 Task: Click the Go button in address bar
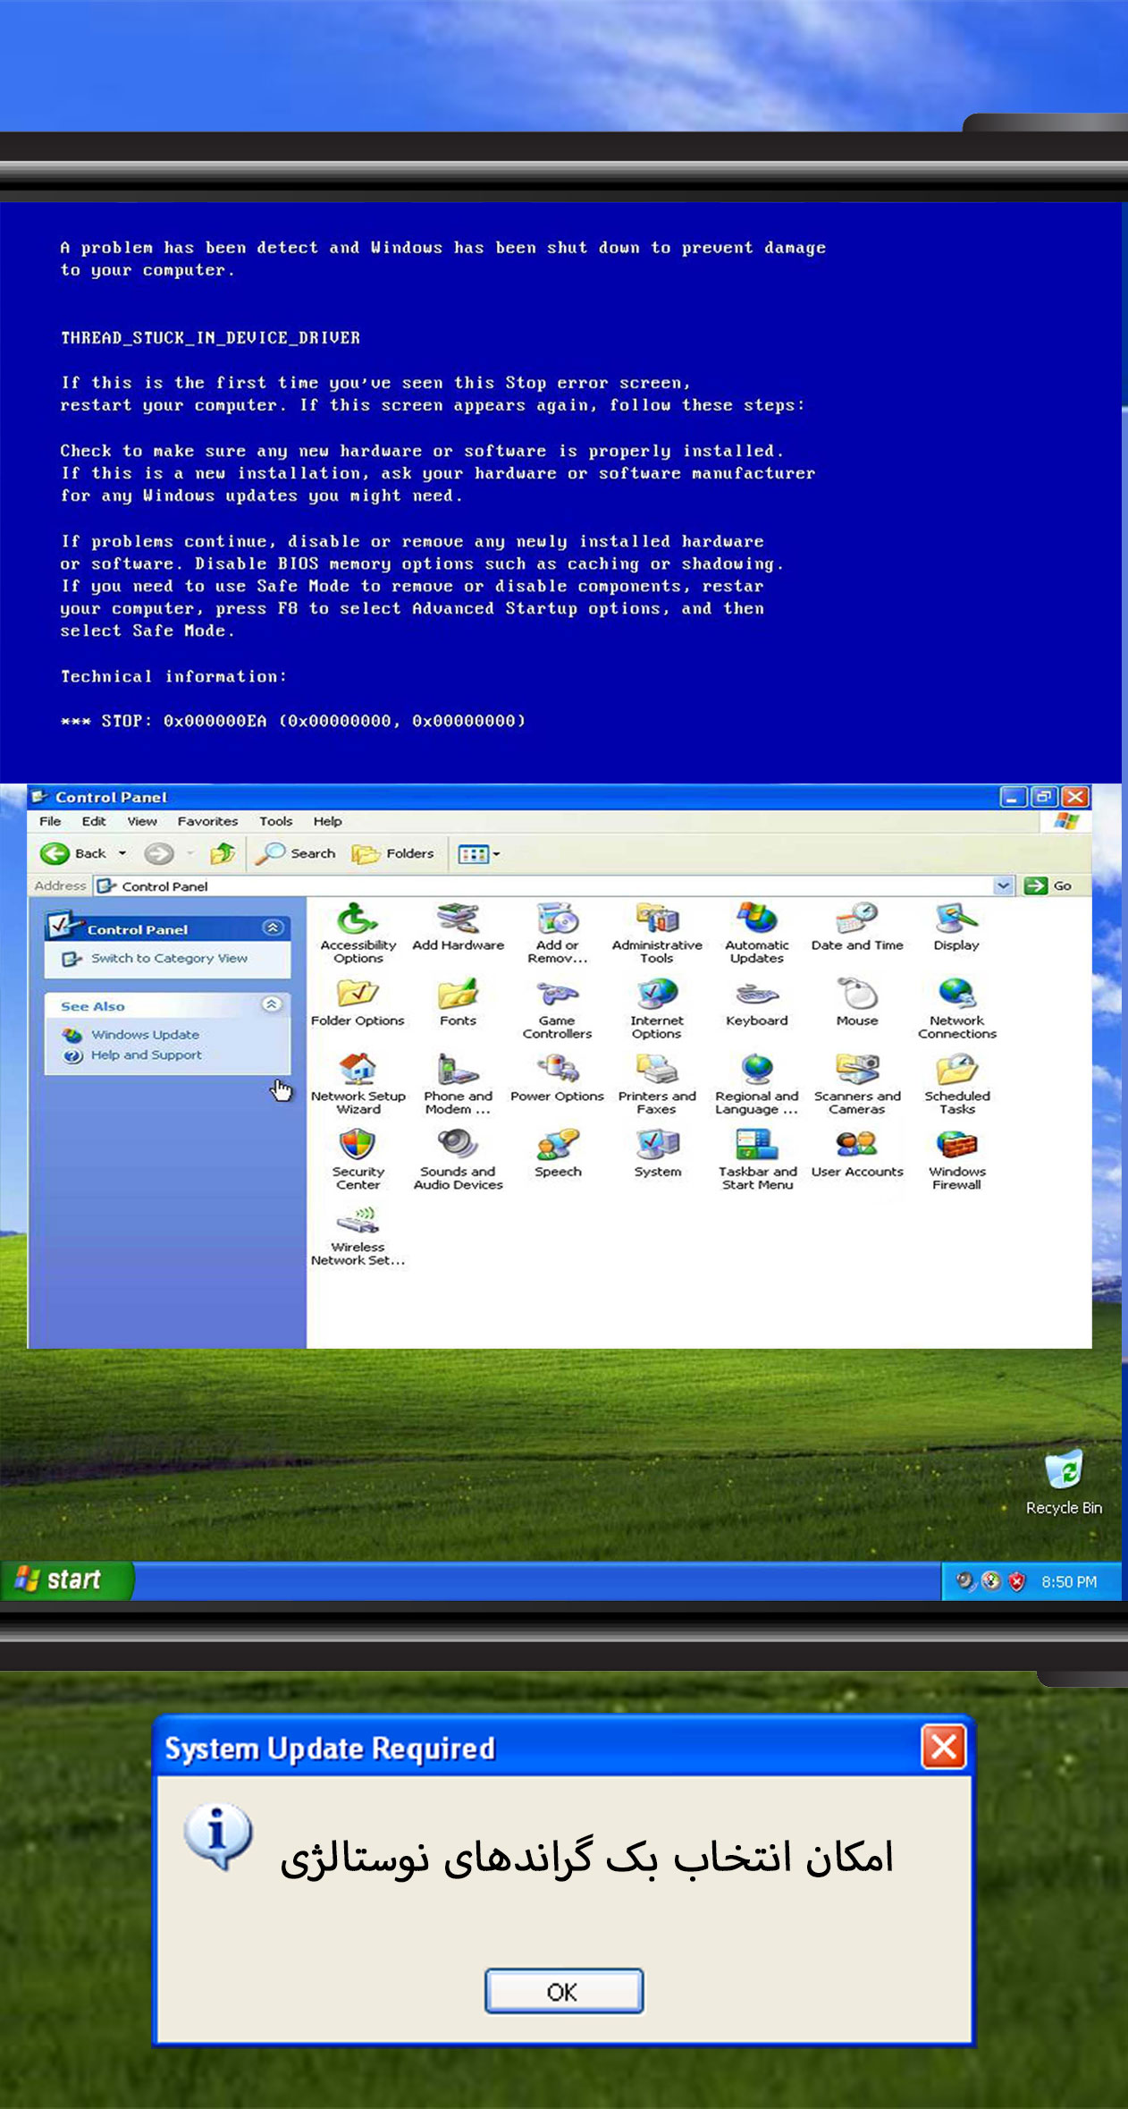coord(1049,885)
